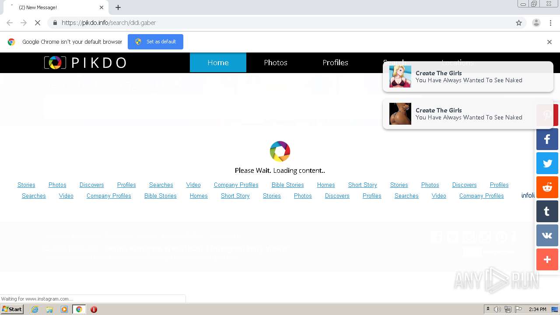Open the Profiles tab in the Pikdo header

(335, 63)
